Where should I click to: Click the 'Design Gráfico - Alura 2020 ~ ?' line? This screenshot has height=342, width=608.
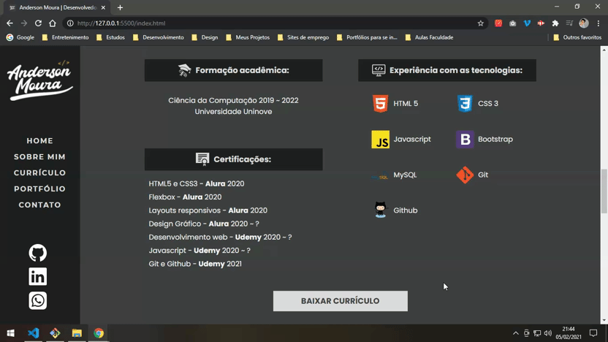tap(204, 224)
